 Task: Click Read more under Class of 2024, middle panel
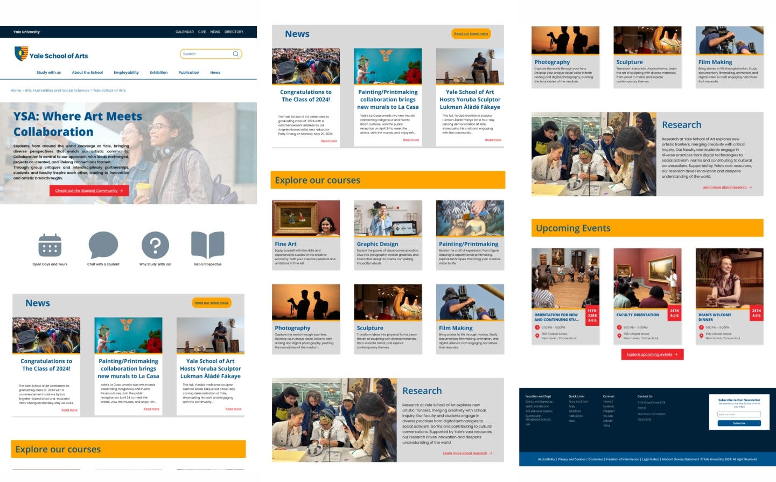(x=329, y=141)
